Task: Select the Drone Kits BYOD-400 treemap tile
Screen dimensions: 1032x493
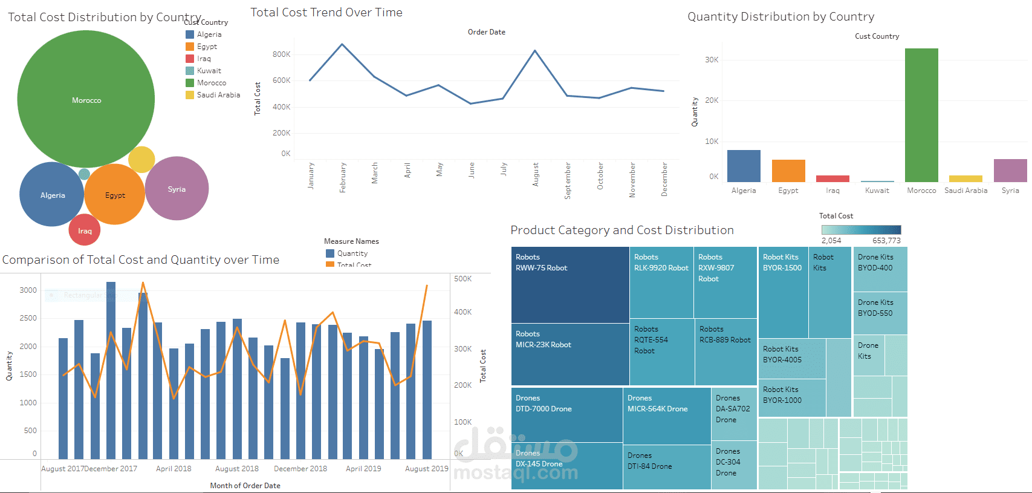Action: 880,269
